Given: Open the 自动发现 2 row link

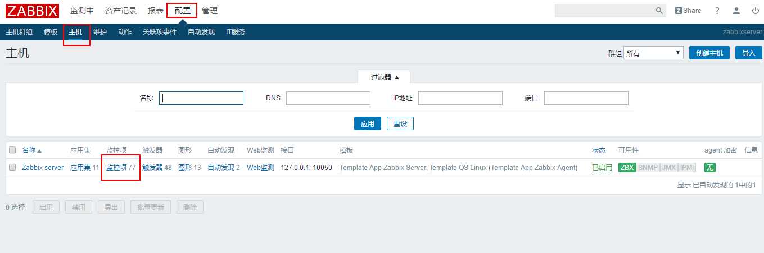Looking at the screenshot, I should click(221, 168).
